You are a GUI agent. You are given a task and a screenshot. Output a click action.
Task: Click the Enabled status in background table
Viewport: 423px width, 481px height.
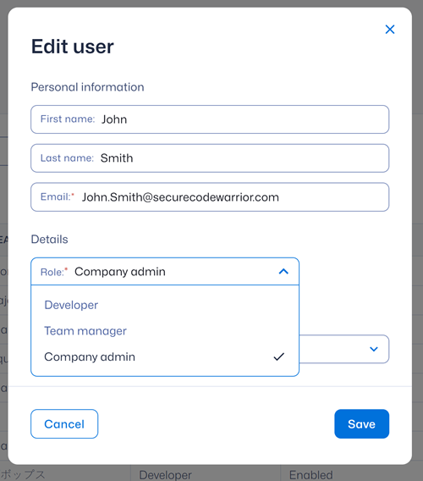click(x=310, y=475)
